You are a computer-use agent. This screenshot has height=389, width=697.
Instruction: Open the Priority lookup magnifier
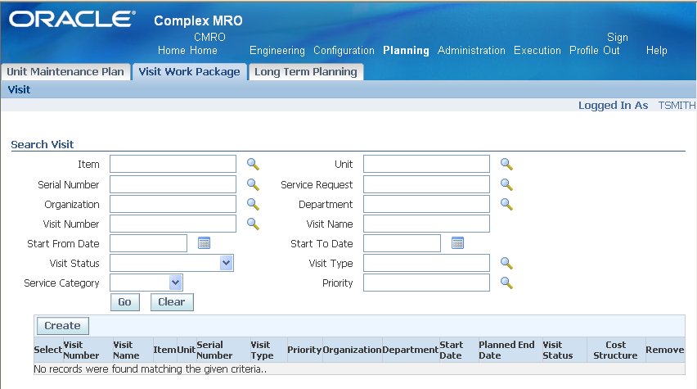pyautogui.click(x=506, y=283)
